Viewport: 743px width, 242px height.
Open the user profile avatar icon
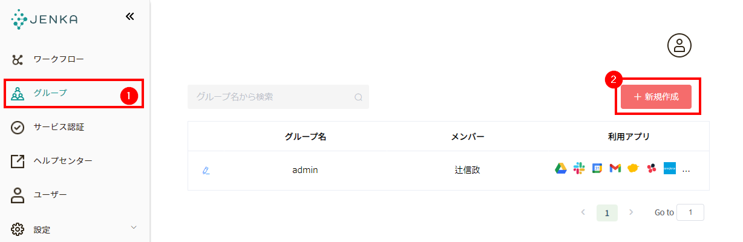[679, 45]
